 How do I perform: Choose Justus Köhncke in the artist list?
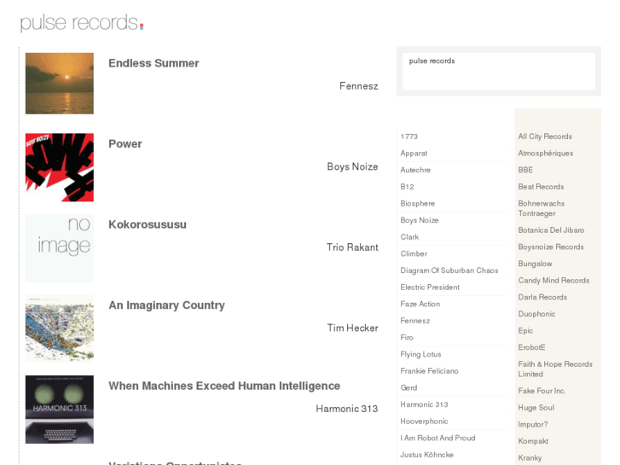point(426,455)
